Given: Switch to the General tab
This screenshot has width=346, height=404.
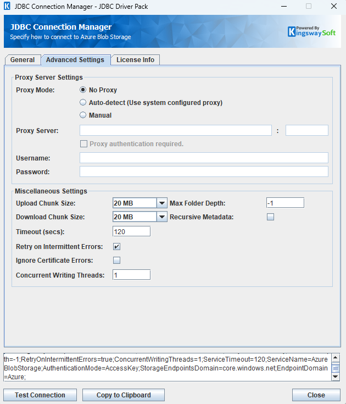Looking at the screenshot, I should tap(23, 60).
